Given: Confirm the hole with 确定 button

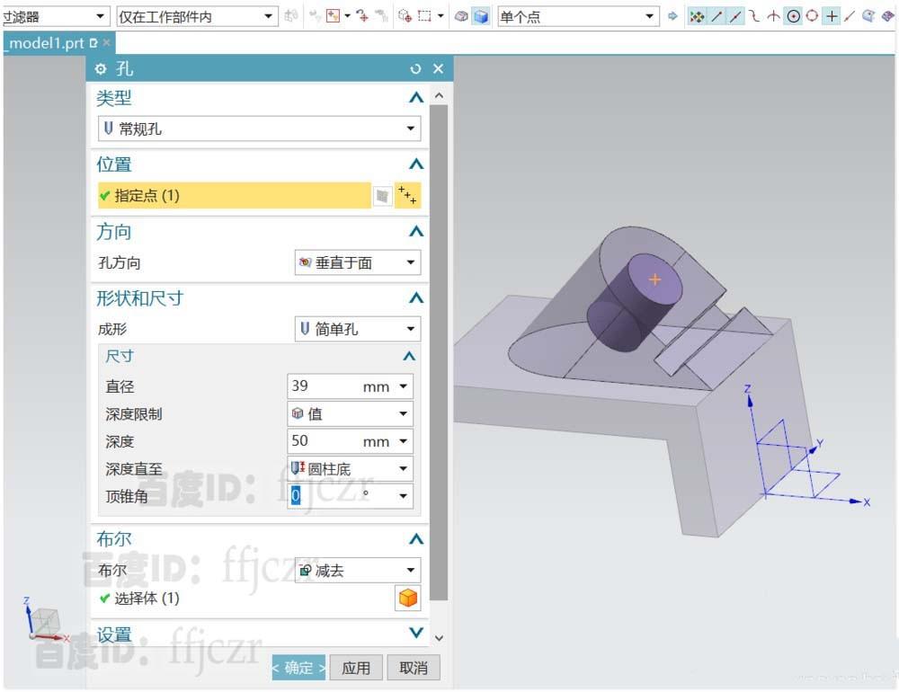Looking at the screenshot, I should pos(298,667).
